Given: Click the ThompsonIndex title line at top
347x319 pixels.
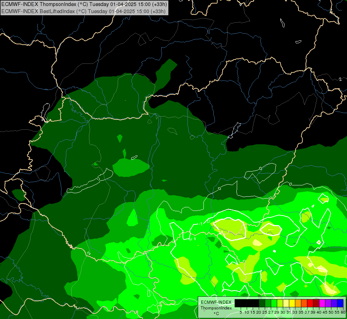Looking at the screenshot, I should point(84,4).
